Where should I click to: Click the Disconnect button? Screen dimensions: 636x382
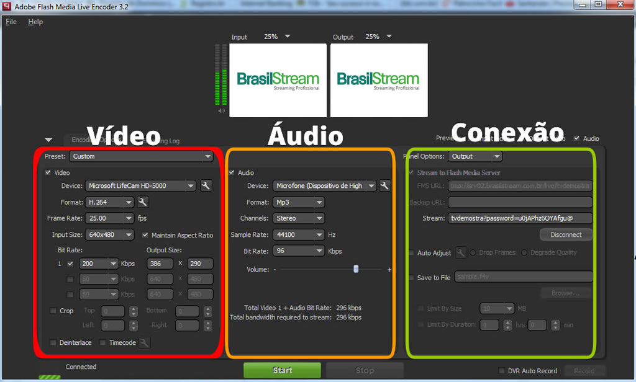point(566,234)
